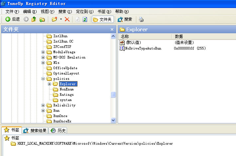Click scroll down arrow in folder tree
Image resolution: width=236 pixels, height=156 pixels.
113,120
